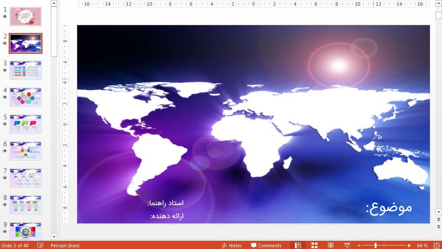Click the thumbnail pane scrollbar handle
Image resolution: width=442 pixels, height=249 pixels.
click(54, 32)
